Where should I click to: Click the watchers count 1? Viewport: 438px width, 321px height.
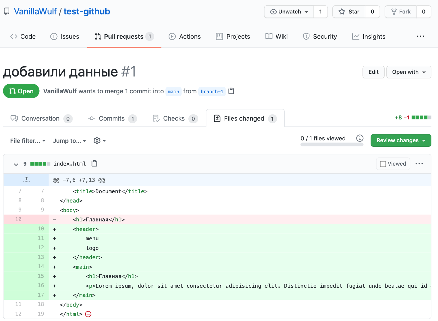(321, 12)
